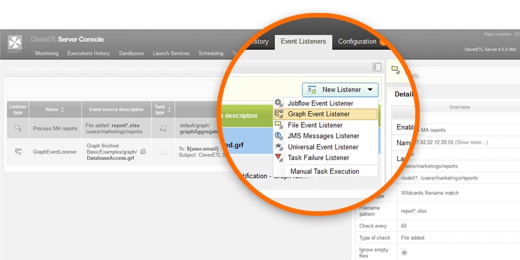Click the Ignore empty files status icon

click(x=404, y=253)
